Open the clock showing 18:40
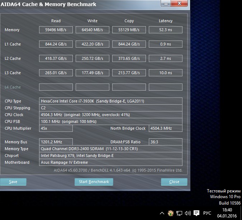 [227, 213]
